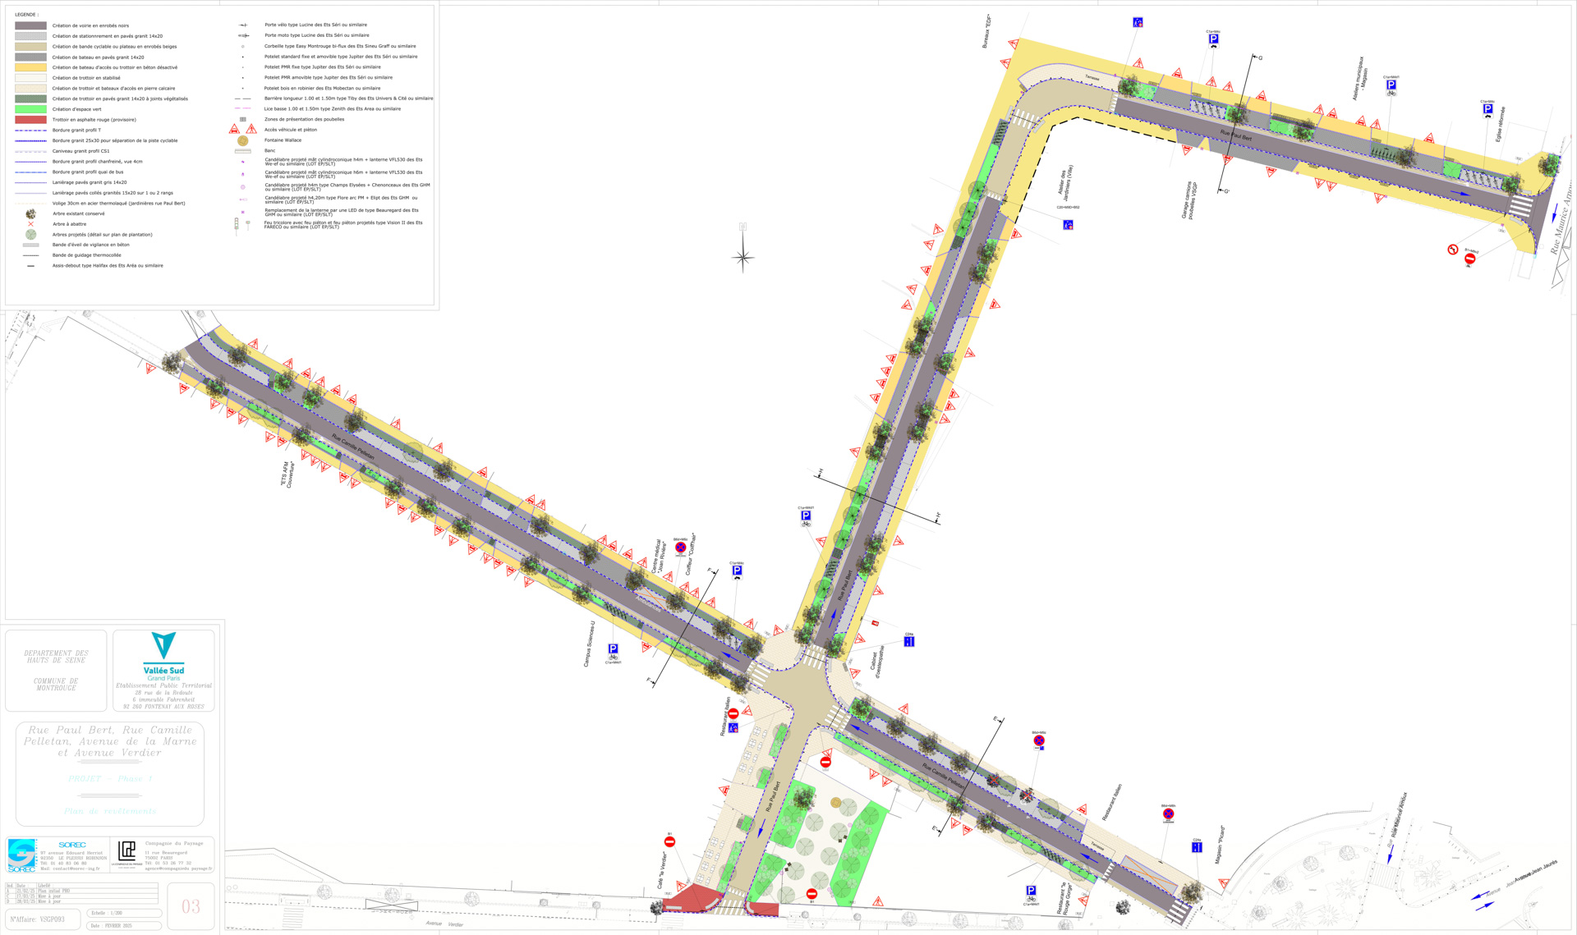
Task: Click the green 'Création d'espace vert' swatch
Action: (31, 109)
